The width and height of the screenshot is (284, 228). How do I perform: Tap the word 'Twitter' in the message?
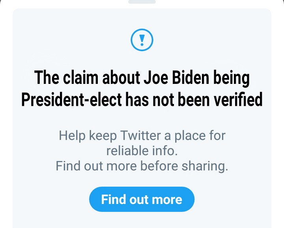pyautogui.click(x=141, y=136)
